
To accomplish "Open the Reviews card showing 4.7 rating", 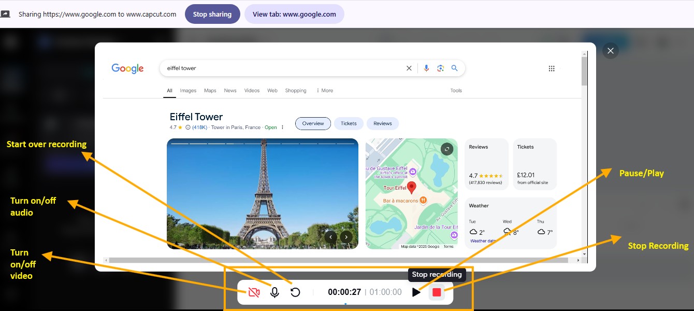I will (487, 164).
